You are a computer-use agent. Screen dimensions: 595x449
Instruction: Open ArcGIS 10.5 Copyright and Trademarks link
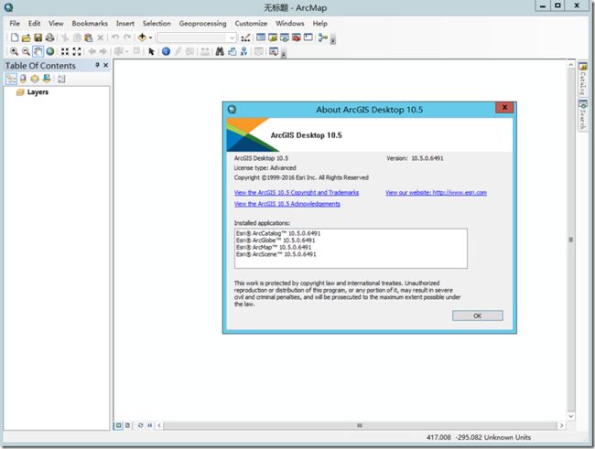tap(297, 193)
